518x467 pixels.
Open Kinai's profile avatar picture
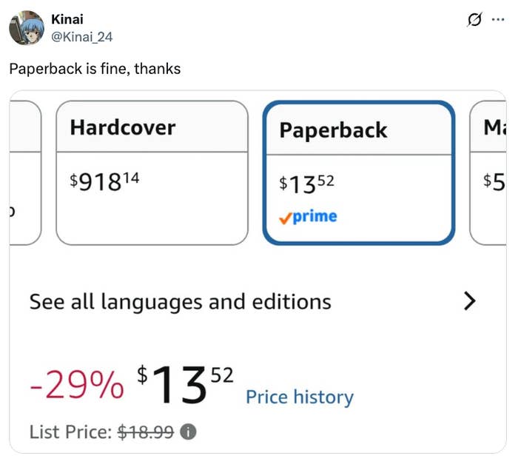(27, 28)
